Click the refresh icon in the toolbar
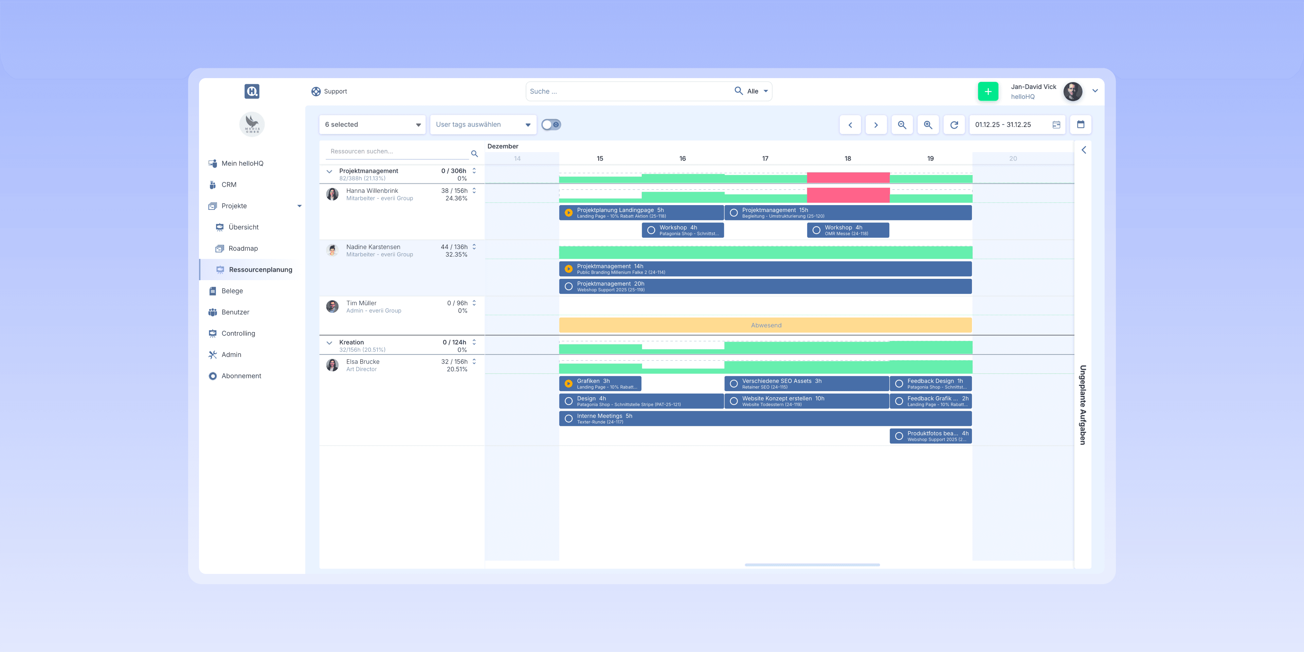The height and width of the screenshot is (652, 1304). click(x=954, y=125)
